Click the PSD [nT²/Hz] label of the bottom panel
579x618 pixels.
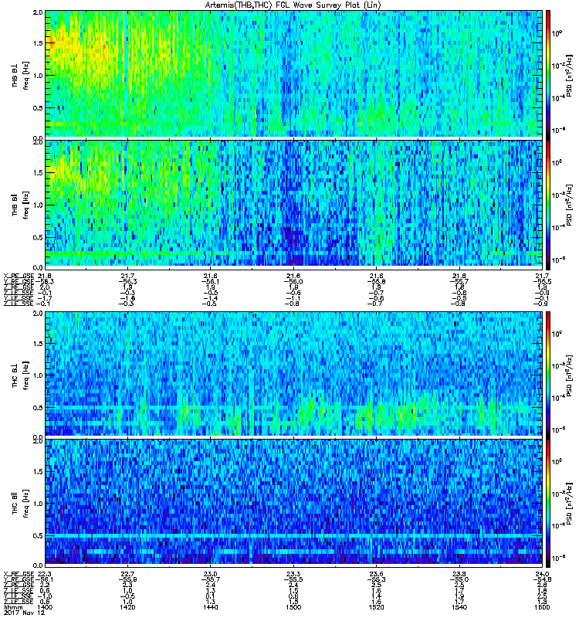coord(570,504)
